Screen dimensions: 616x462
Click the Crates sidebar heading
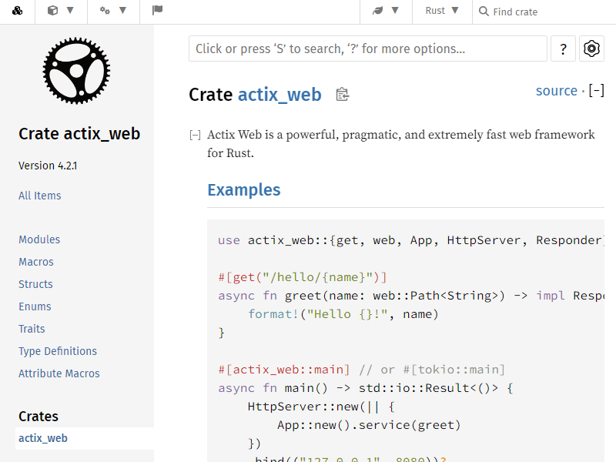coord(38,417)
